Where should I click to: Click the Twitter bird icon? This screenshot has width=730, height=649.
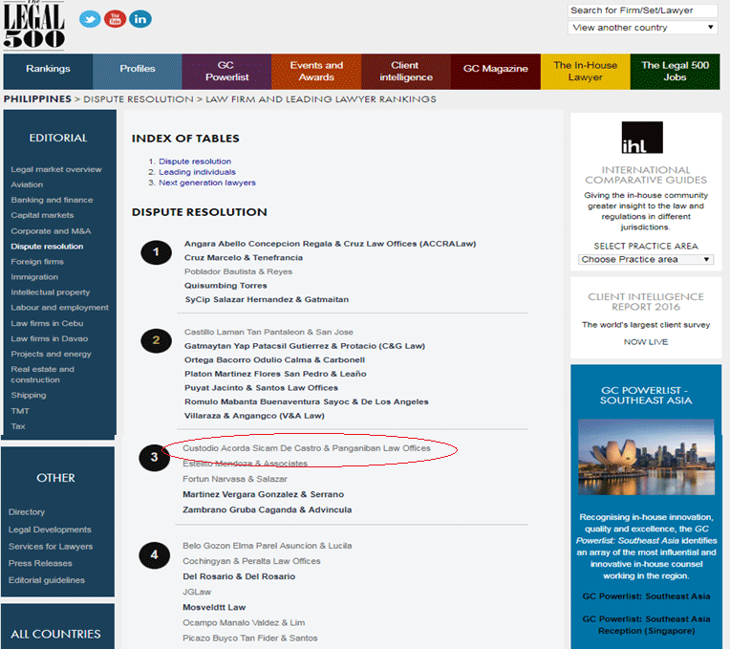click(90, 19)
